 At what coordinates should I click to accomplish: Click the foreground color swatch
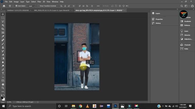pyautogui.click(x=2, y=98)
